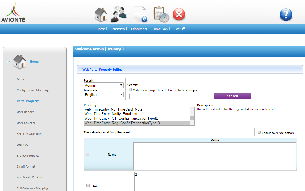Open Branch Property in sidebar
305x191 pixels.
(28, 156)
